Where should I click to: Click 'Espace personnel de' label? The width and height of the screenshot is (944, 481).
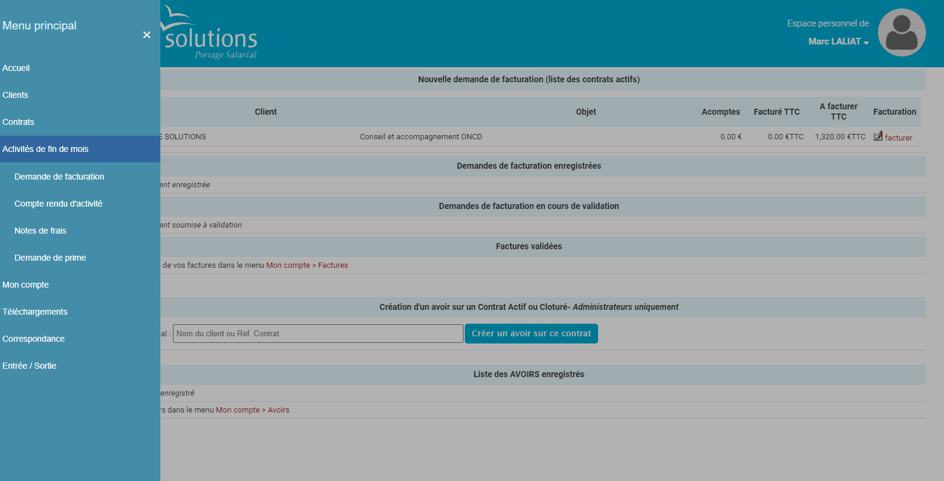pyautogui.click(x=828, y=23)
